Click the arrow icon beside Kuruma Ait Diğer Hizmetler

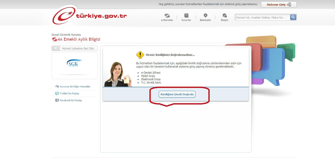(57, 87)
